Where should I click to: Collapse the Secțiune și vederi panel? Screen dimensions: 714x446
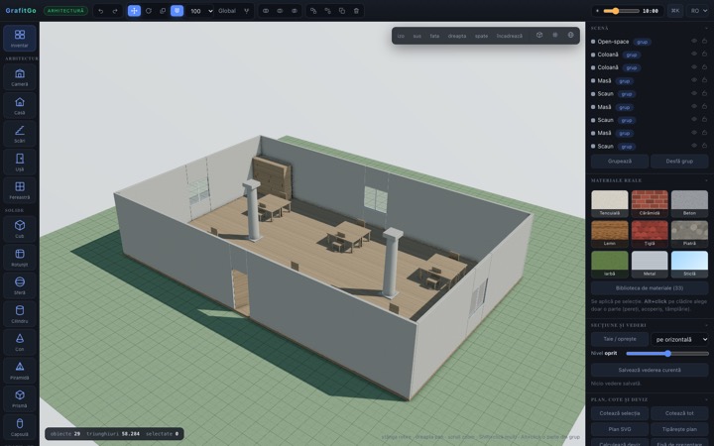click(706, 325)
